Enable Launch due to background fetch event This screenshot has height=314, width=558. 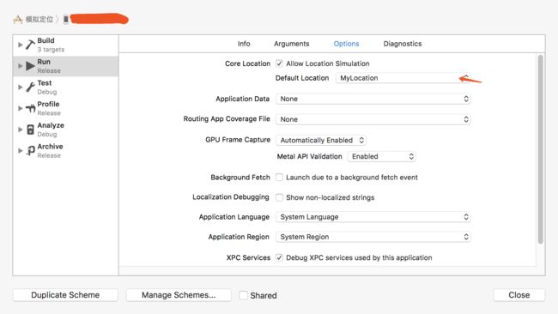tap(279, 177)
